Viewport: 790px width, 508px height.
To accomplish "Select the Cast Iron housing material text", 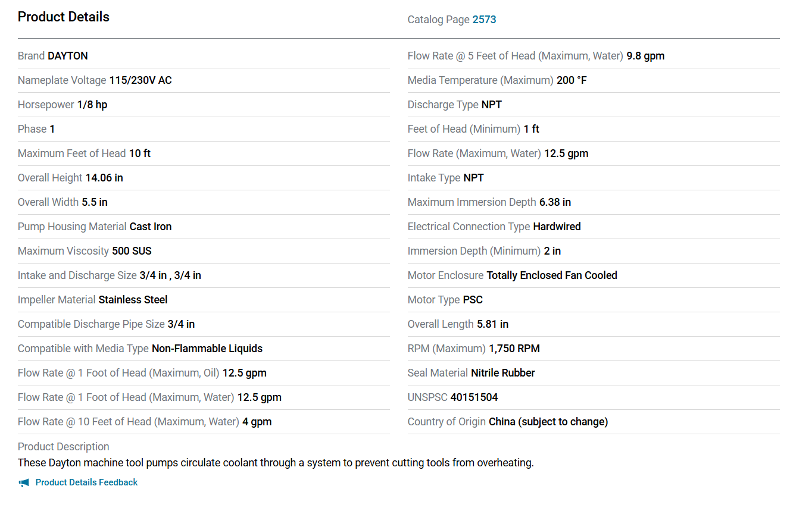I will pos(151,227).
